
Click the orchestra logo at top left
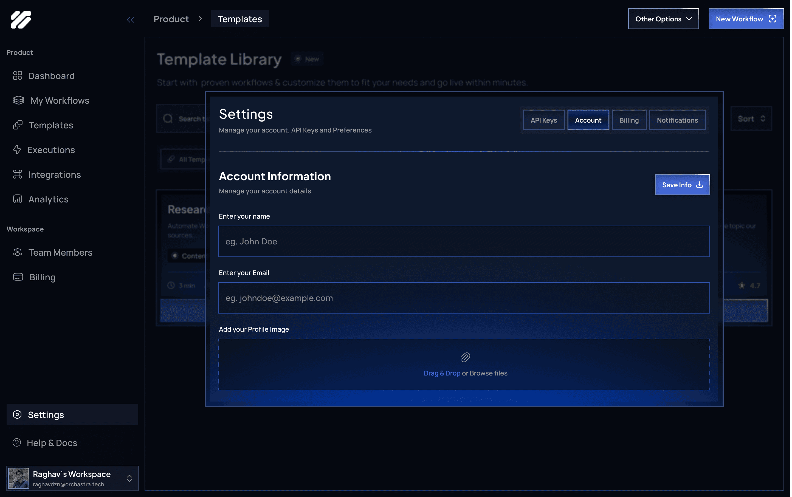[x=21, y=19]
